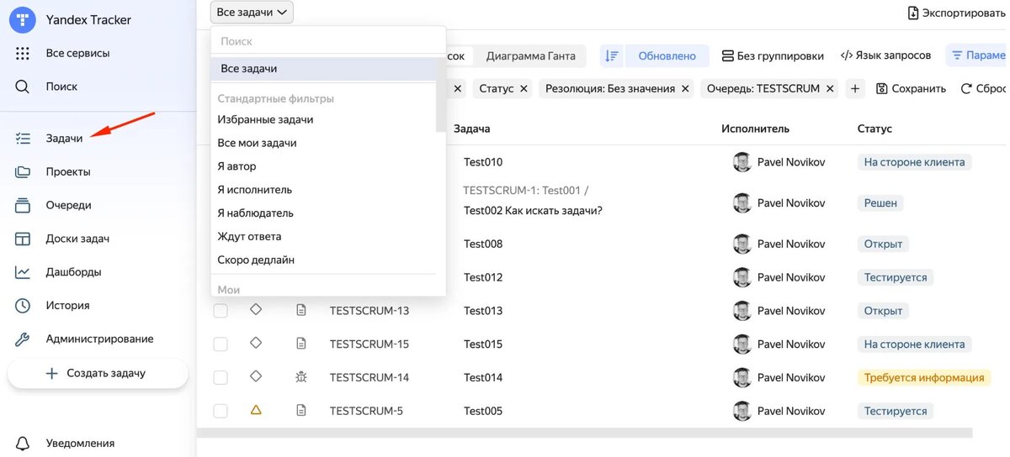Click the sort direction icon

pyautogui.click(x=611, y=56)
